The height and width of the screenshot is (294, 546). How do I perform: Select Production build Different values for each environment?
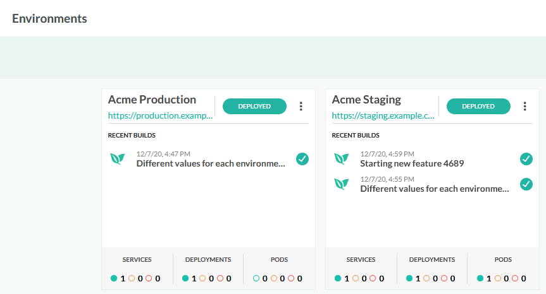pyautogui.click(x=211, y=164)
